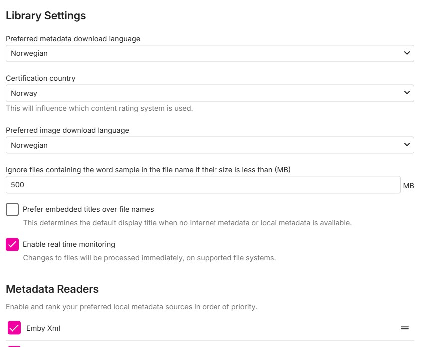
Task: Click the 'Preferred metadata download language' label
Action: [x=73, y=39]
